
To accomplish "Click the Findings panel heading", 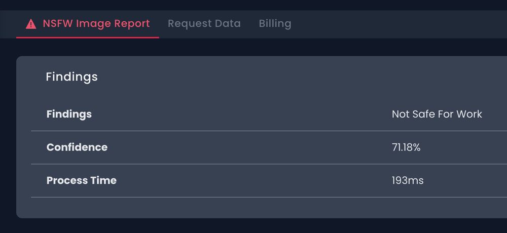I will tap(71, 77).
